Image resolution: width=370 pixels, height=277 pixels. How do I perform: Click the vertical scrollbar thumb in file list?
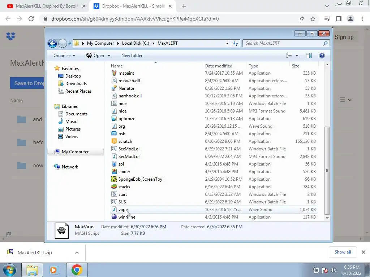point(327,170)
